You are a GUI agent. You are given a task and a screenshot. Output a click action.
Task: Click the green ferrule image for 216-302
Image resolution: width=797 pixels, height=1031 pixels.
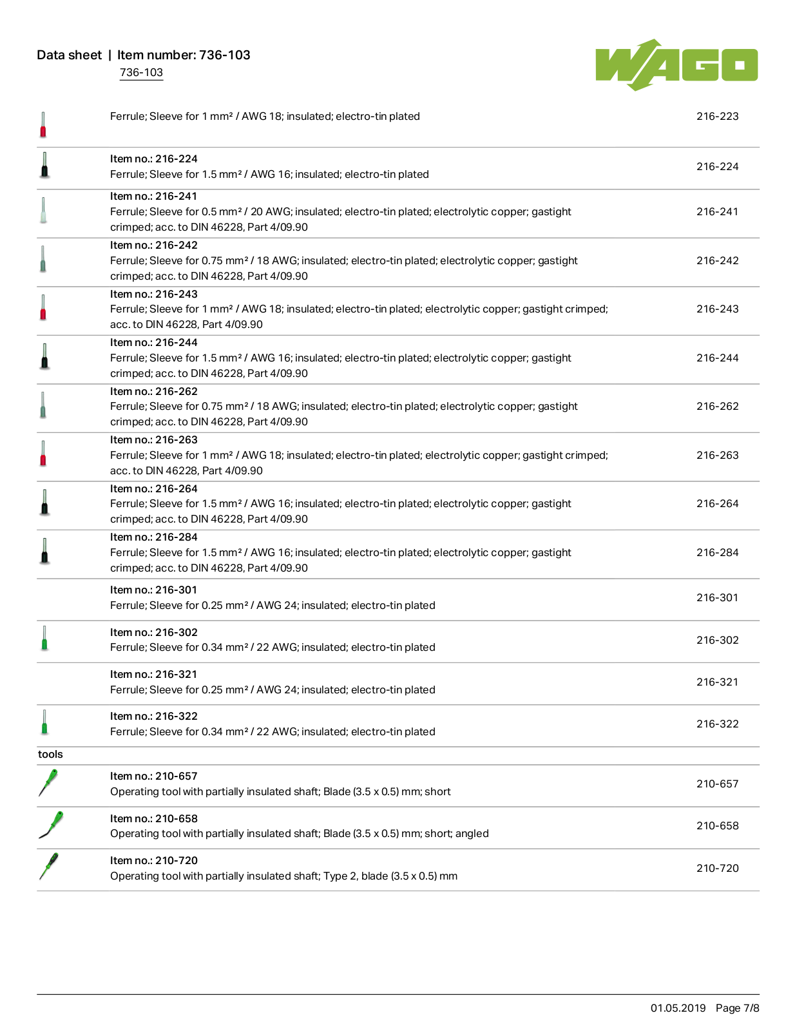[44, 639]
